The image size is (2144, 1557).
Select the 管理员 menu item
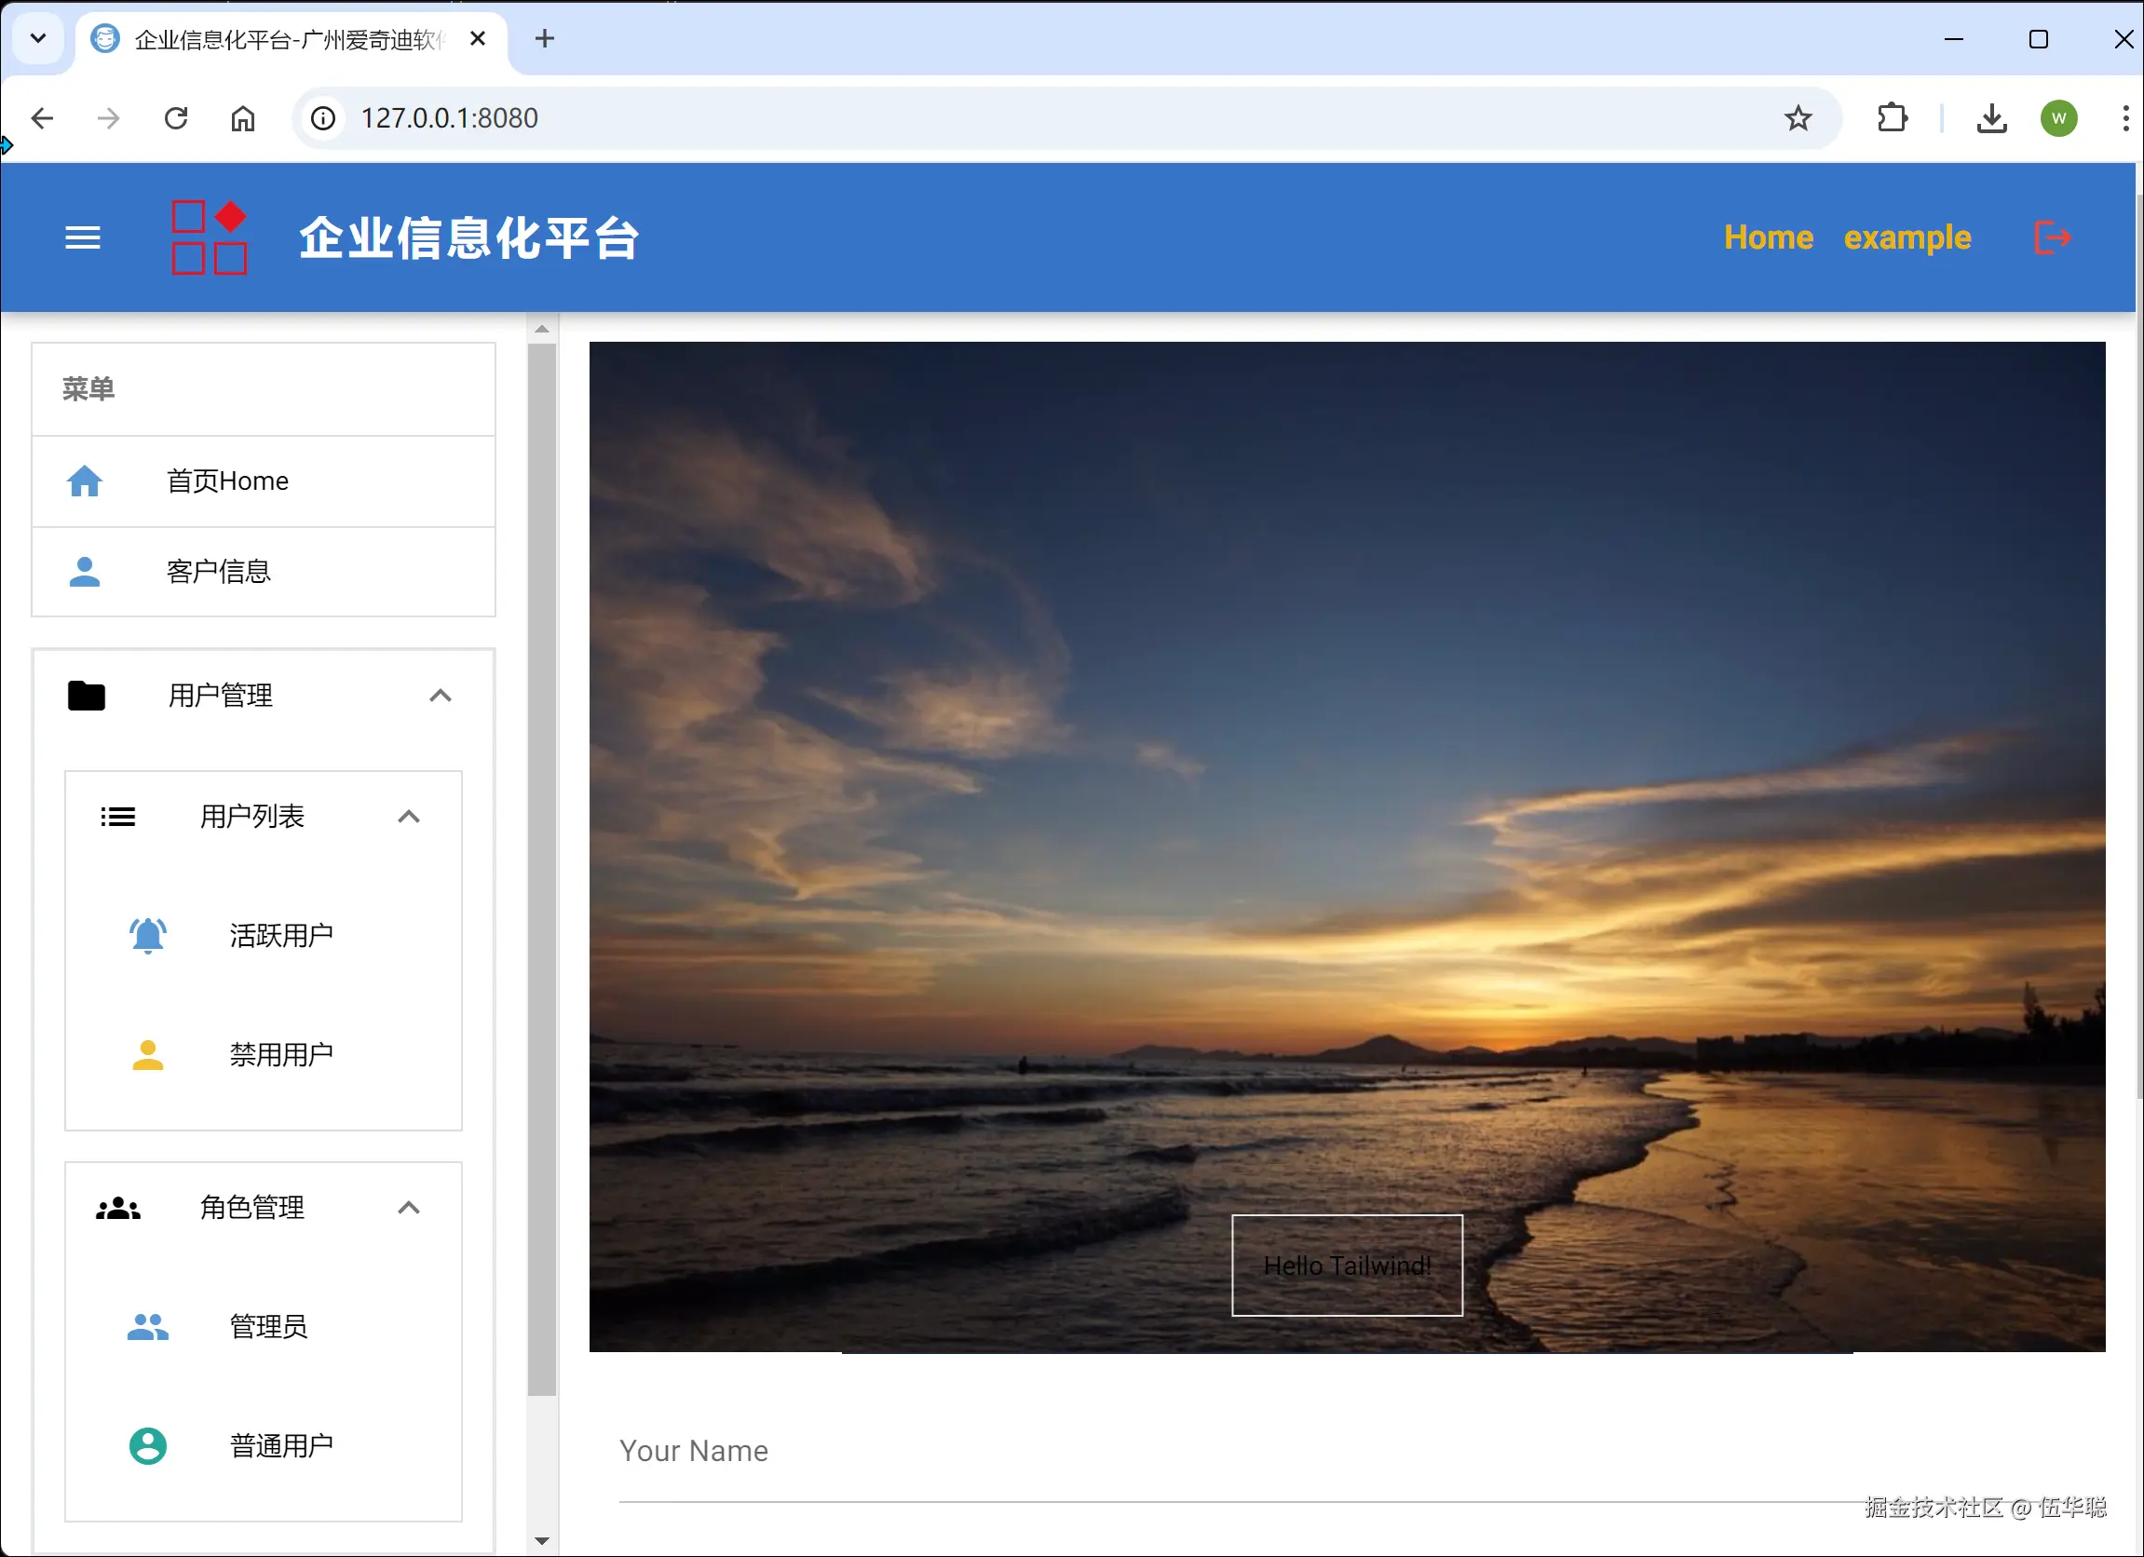pyautogui.click(x=268, y=1326)
